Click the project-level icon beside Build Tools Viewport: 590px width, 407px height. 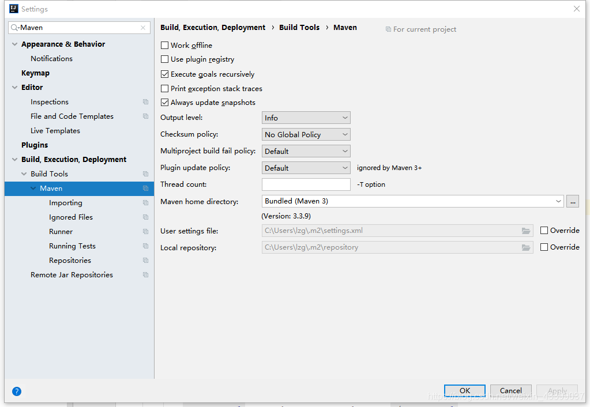tap(145, 174)
